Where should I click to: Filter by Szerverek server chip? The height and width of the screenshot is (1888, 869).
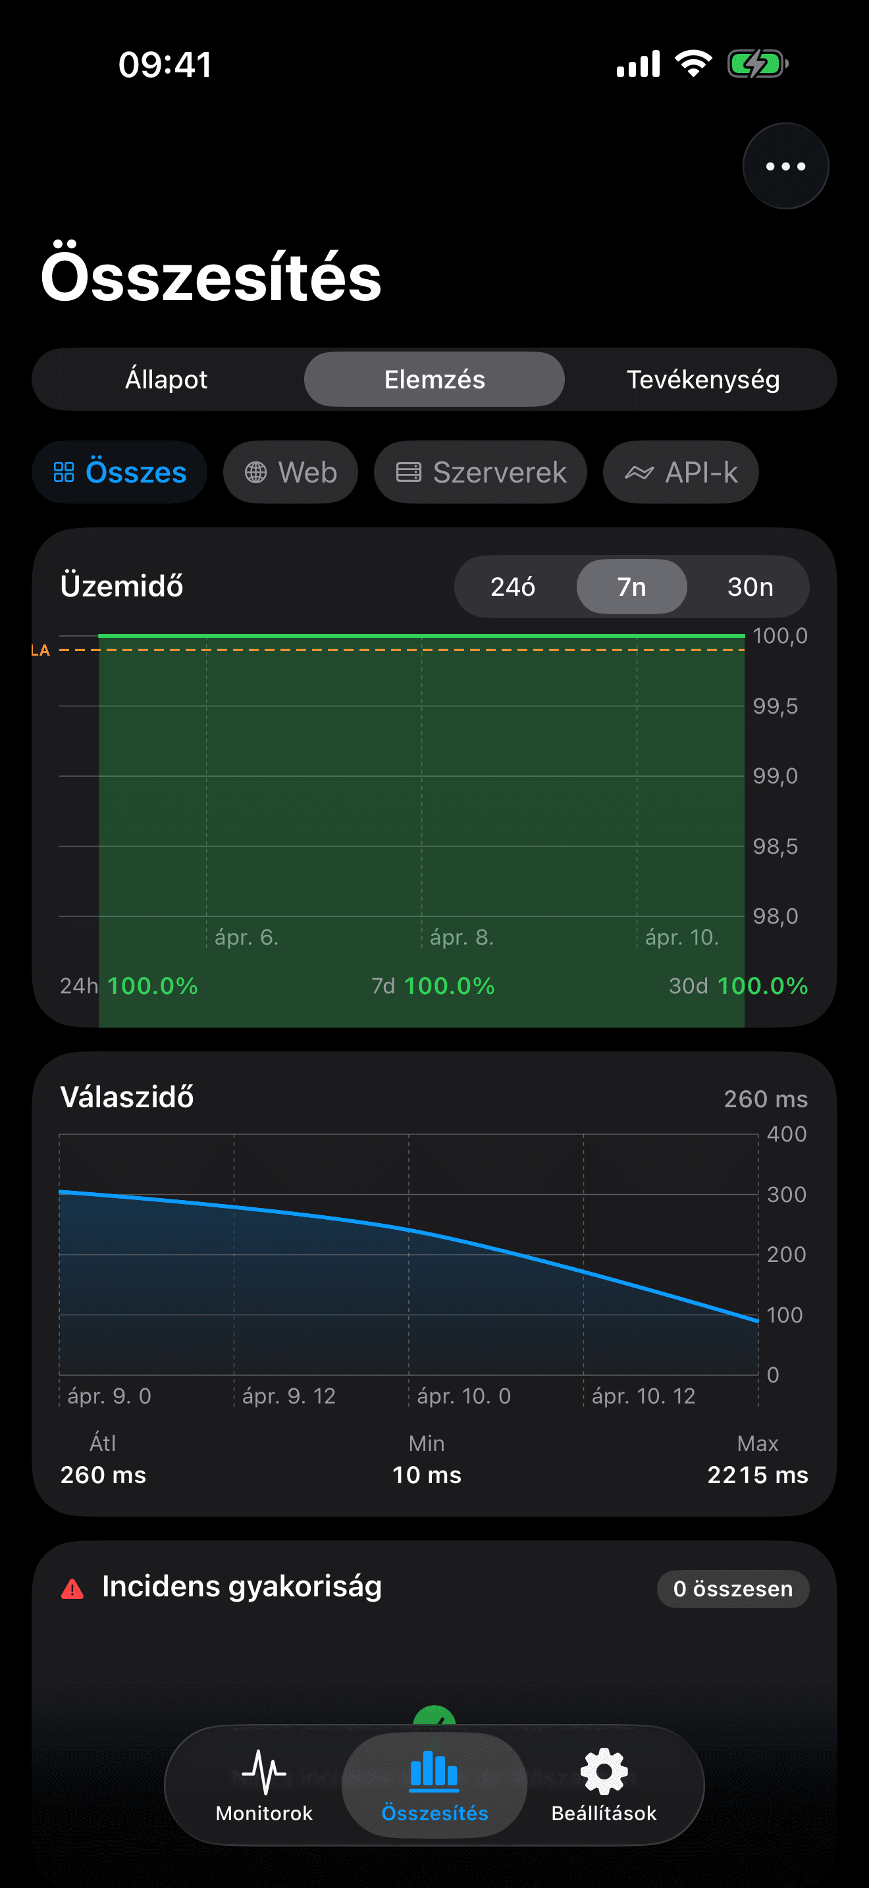coord(481,472)
